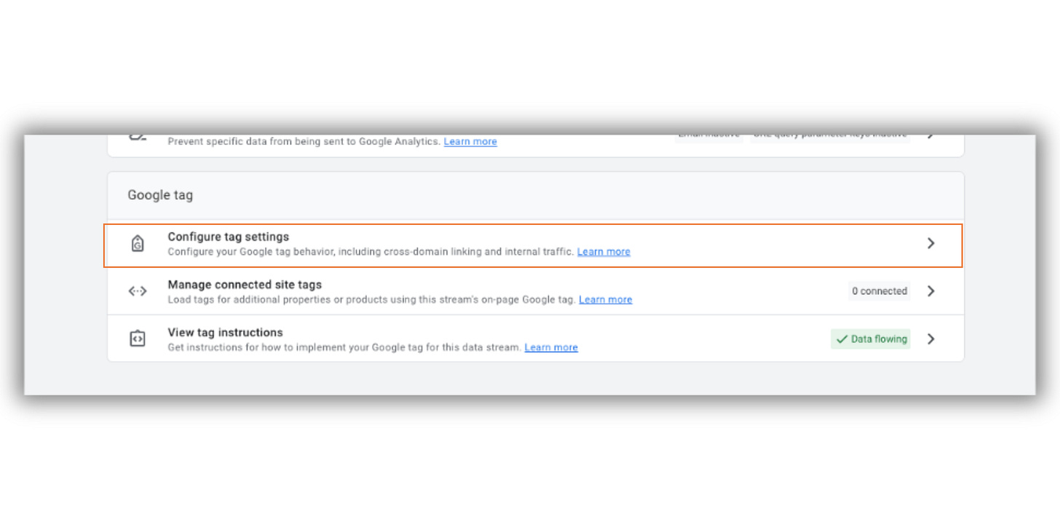Screen dimensions: 1060x530
Task: Click the connected site tags arrows icon
Action: (138, 291)
